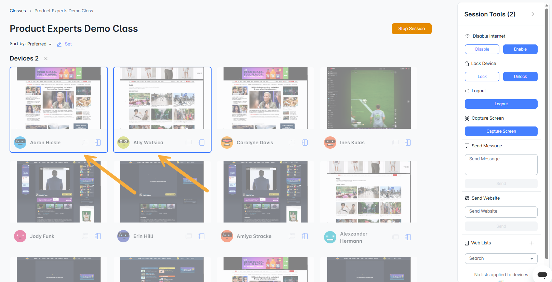Click Aaron Hickle's robot avatar

tap(20, 143)
